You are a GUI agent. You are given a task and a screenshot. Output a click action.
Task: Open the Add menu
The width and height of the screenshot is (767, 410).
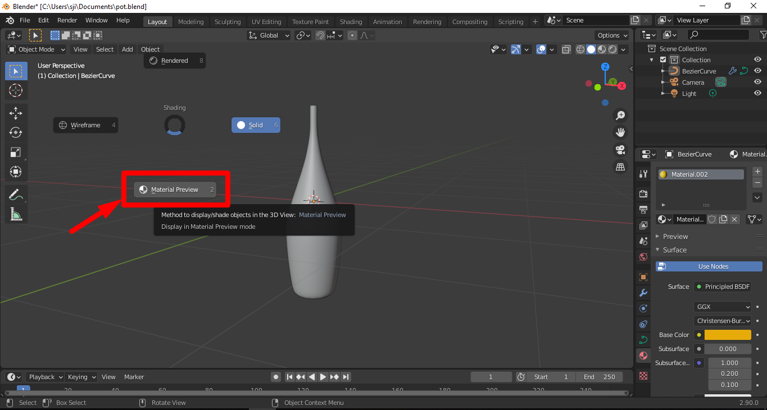[x=127, y=49]
